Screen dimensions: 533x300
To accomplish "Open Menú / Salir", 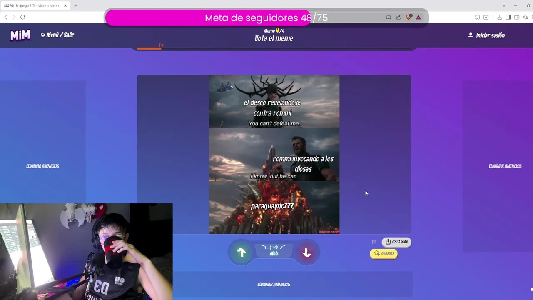I will [57, 35].
